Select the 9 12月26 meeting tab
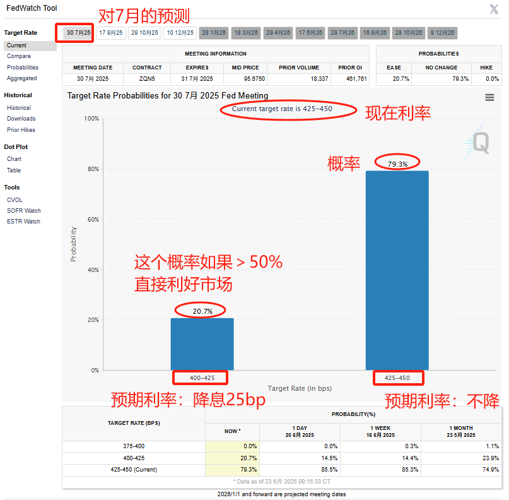Screen dimensions: 509x500 442,33
